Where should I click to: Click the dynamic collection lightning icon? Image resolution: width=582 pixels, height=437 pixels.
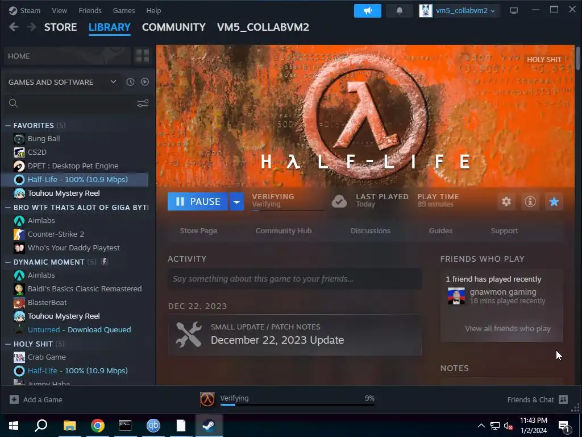click(105, 262)
